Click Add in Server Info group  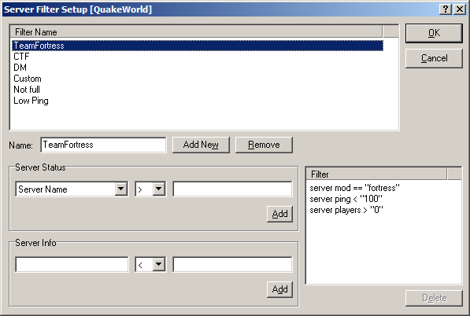pyautogui.click(x=279, y=289)
